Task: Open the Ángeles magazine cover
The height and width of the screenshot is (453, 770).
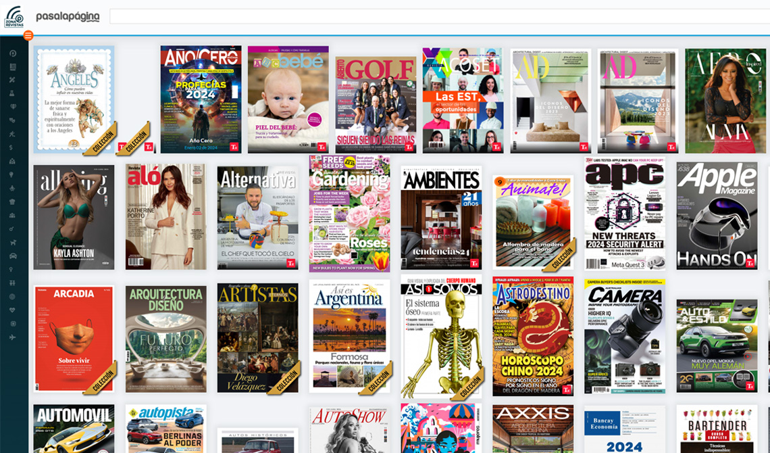Action: (74, 100)
